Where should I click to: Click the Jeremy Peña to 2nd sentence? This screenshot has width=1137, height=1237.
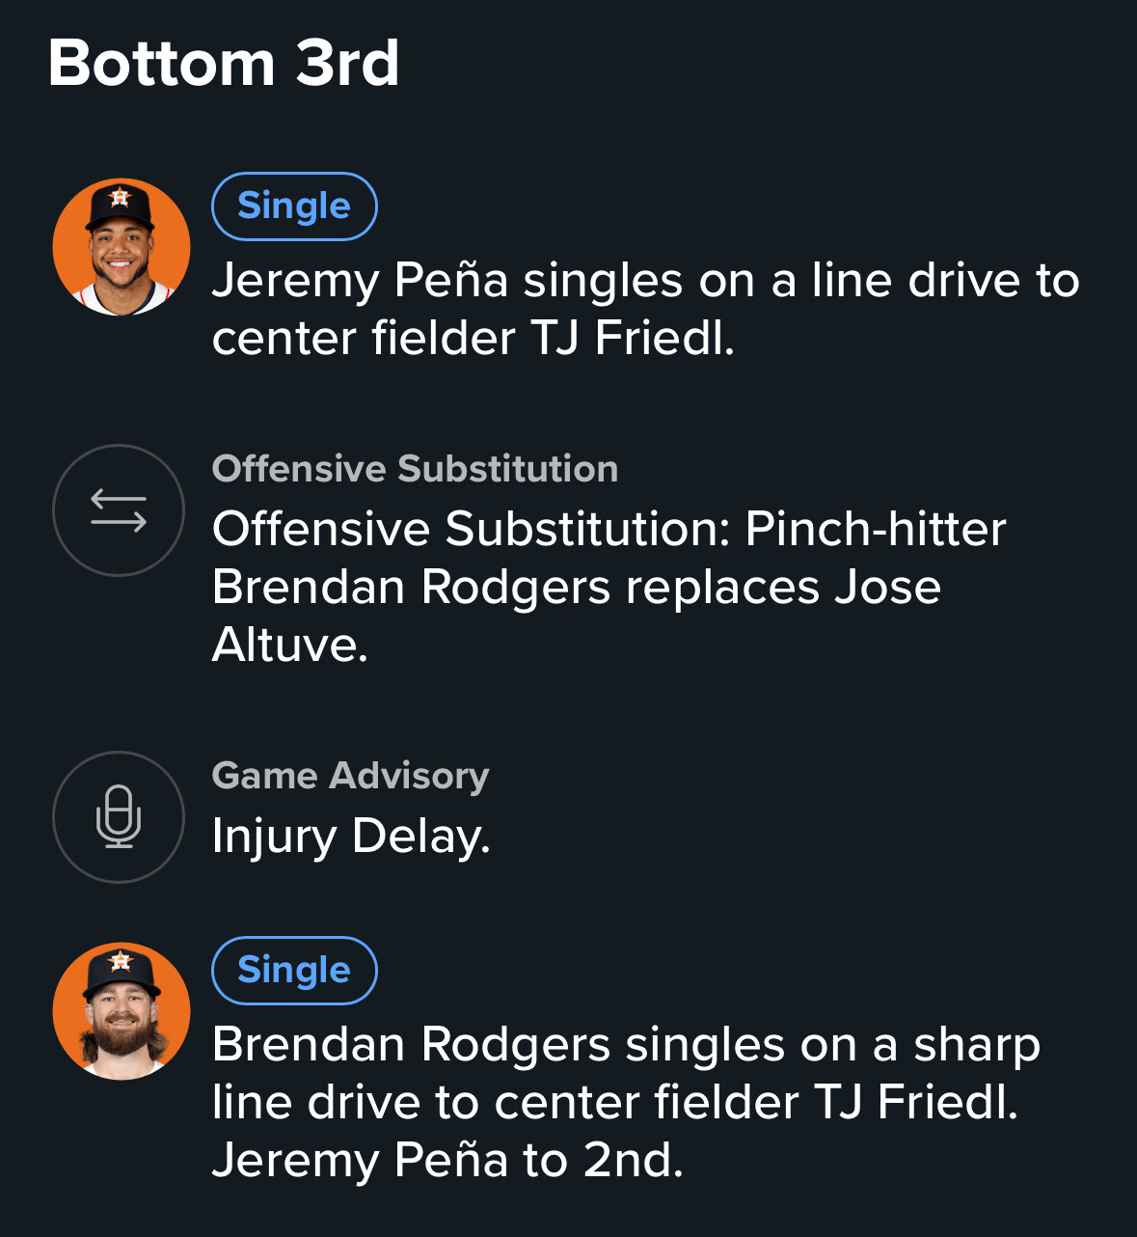(447, 1160)
